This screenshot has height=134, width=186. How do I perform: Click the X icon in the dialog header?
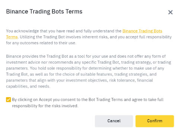[x=170, y=12]
